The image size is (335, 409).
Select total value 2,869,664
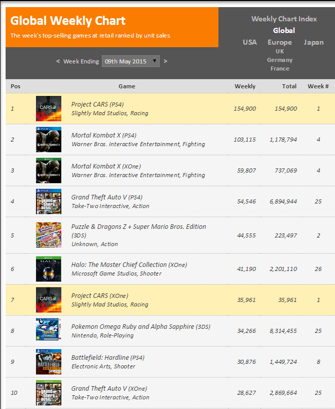283,393
